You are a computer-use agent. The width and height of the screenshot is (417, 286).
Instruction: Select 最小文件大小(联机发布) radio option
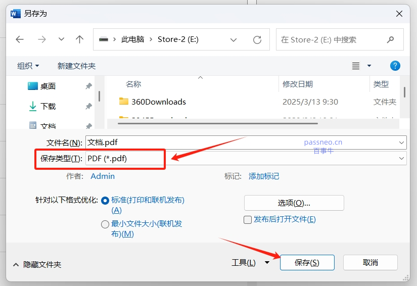(105, 224)
